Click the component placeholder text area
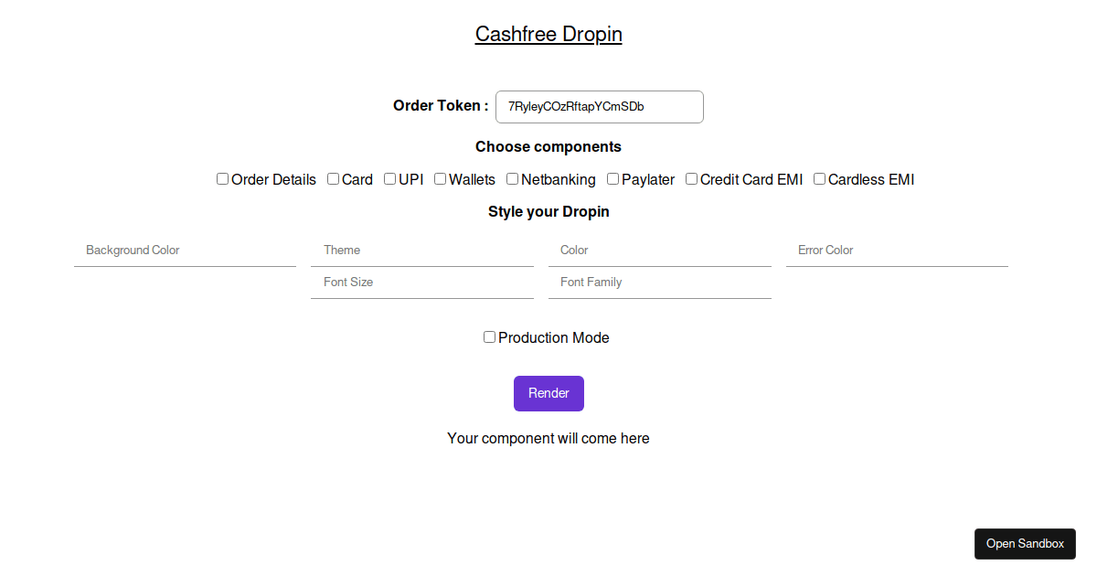This screenshot has width=1097, height=576. pyautogui.click(x=548, y=438)
